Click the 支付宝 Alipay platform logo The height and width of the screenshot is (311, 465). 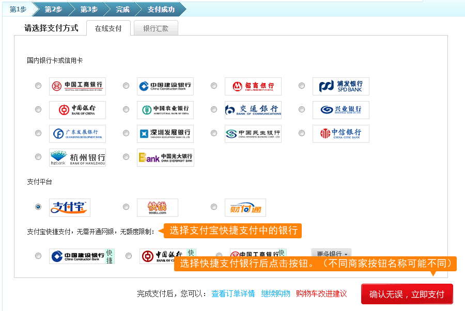point(70,207)
